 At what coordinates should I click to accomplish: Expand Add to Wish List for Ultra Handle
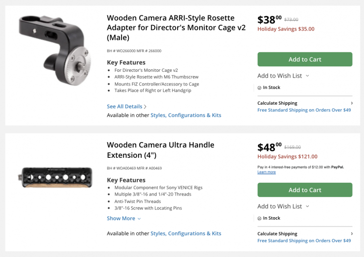tap(283, 206)
